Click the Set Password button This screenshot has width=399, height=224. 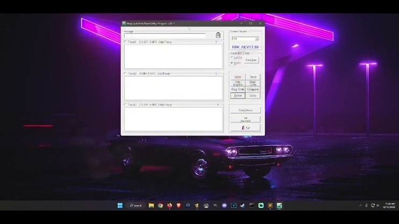[245, 119]
